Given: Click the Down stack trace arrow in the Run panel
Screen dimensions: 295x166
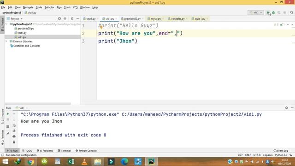Looking at the screenshot, I should click(x=14, y=119).
